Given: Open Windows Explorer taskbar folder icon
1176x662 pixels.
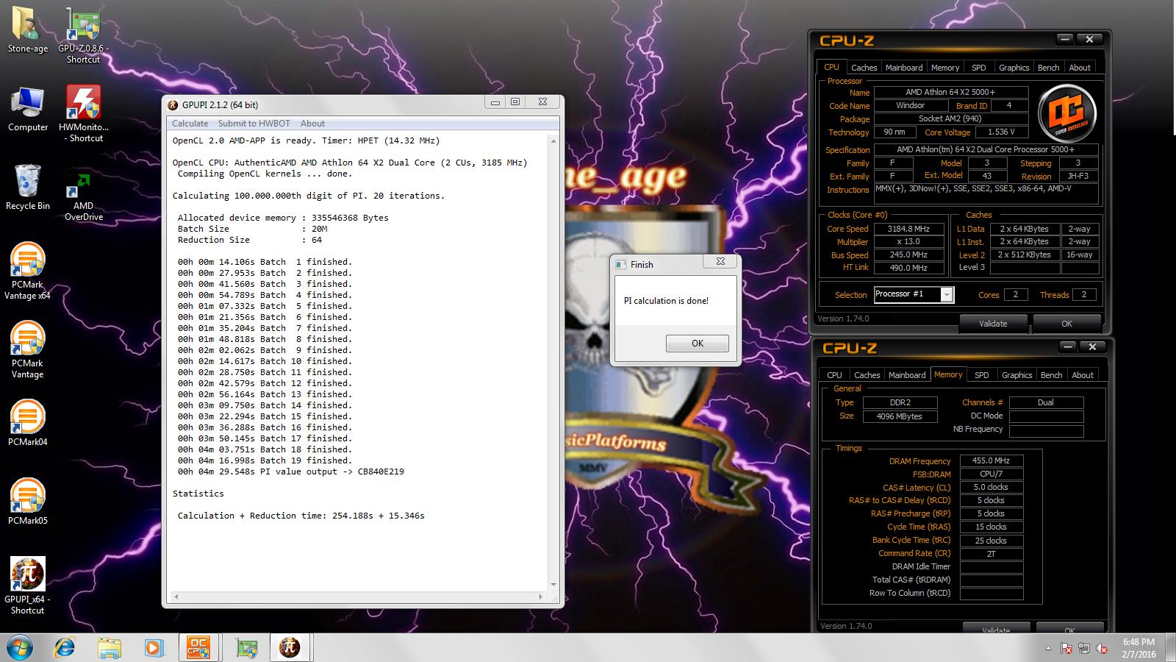Looking at the screenshot, I should [x=109, y=647].
